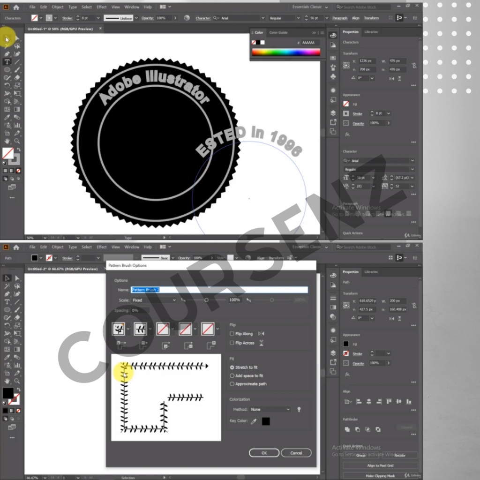The width and height of the screenshot is (480, 480).
Task: Open the Scale Fixed dropdown in the dialog
Action: (154, 300)
